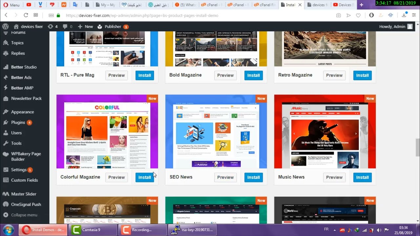Install the SEO News demo
Screen dimensions: 420x236
(x=253, y=177)
